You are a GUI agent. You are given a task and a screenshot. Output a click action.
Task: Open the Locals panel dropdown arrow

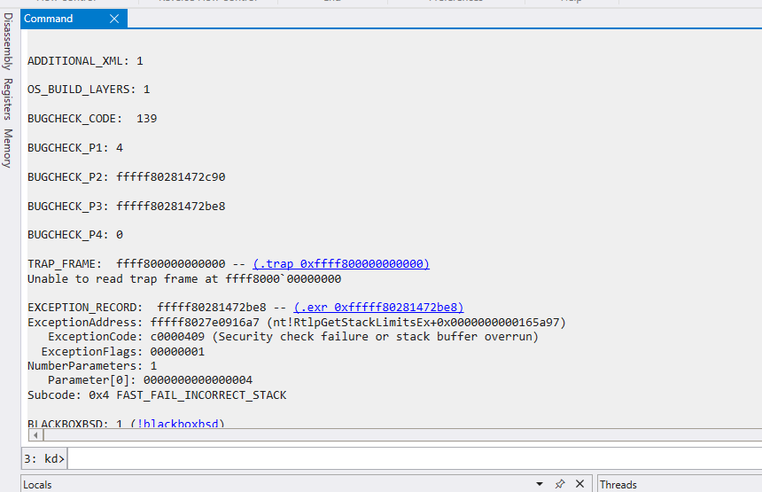pos(540,484)
